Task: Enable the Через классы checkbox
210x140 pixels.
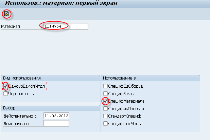Action: [6, 94]
